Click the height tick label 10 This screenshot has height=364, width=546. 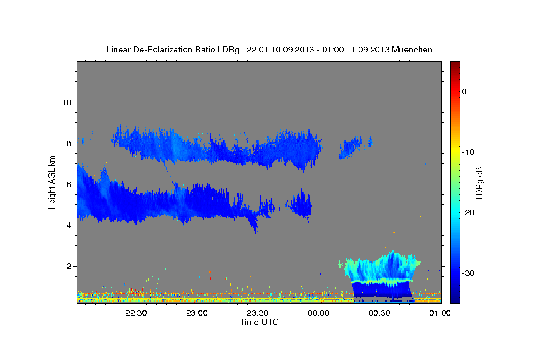[66, 102]
